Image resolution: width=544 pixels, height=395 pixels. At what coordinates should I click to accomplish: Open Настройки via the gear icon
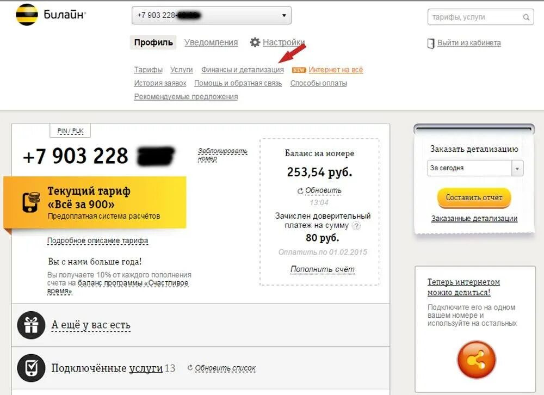(x=255, y=42)
